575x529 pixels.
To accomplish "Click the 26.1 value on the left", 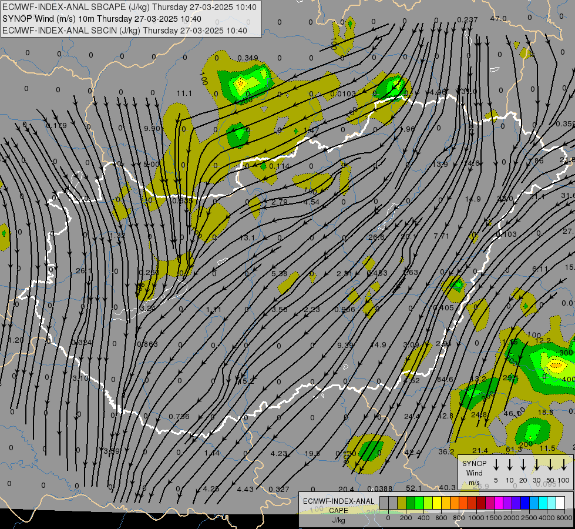I will coord(83,271).
